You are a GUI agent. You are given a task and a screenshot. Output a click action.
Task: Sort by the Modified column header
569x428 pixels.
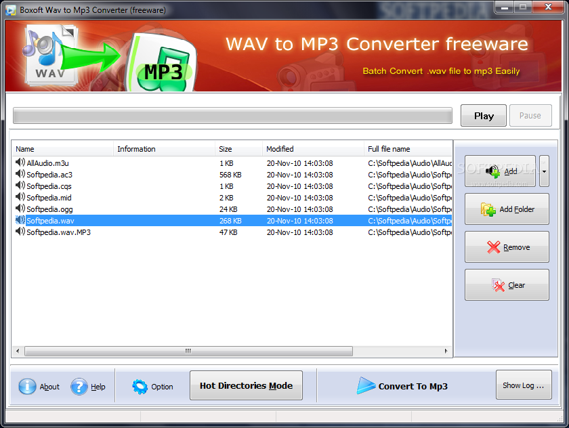313,149
